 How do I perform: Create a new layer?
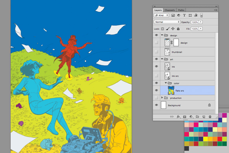(203, 117)
